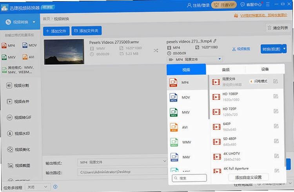This screenshot has height=192, width=294.
Task: Select AVI in format list
Action: click(x=188, y=127)
